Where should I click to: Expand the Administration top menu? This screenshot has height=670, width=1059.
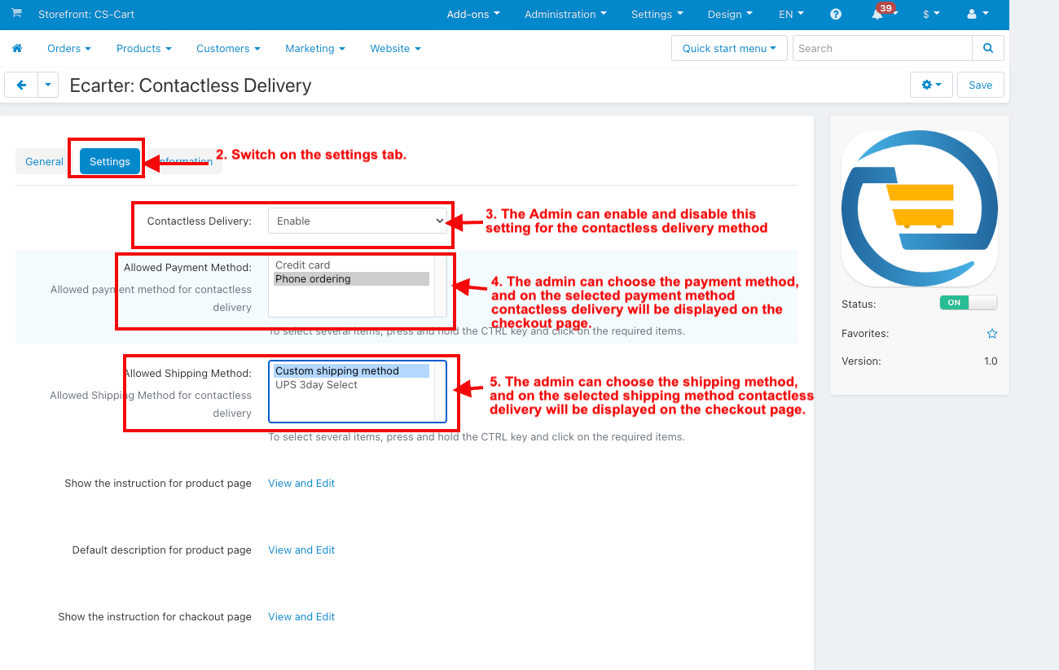pos(565,14)
